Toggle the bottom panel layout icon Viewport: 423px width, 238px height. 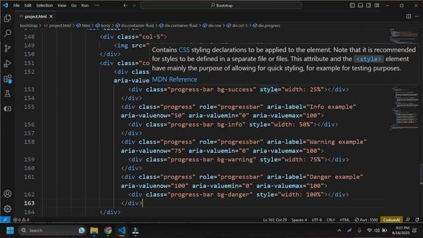tap(360, 5)
